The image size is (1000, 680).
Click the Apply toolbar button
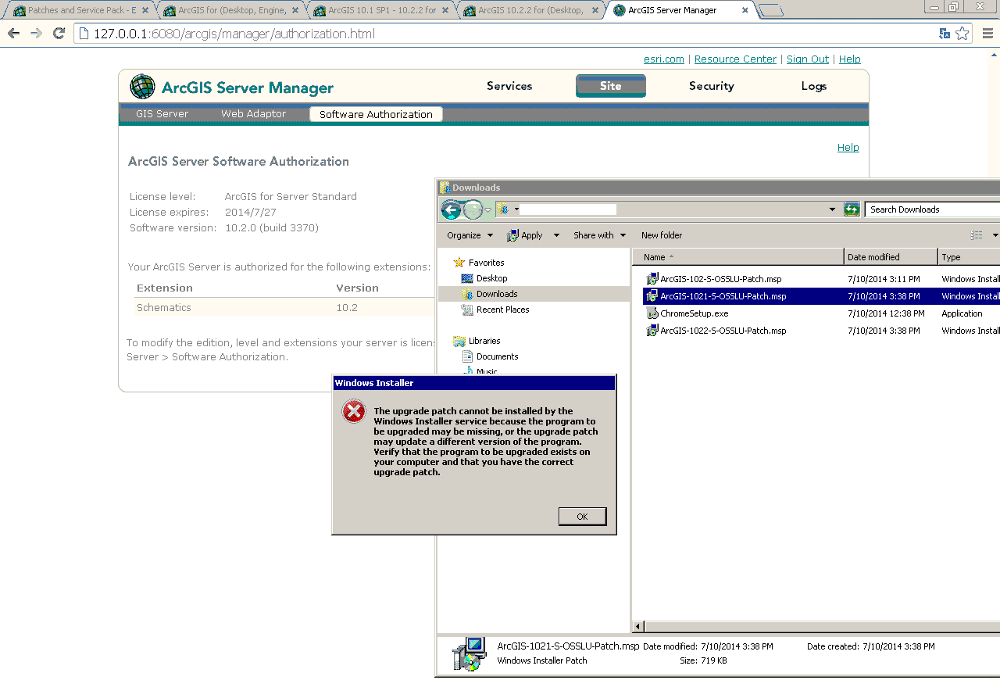click(x=525, y=235)
